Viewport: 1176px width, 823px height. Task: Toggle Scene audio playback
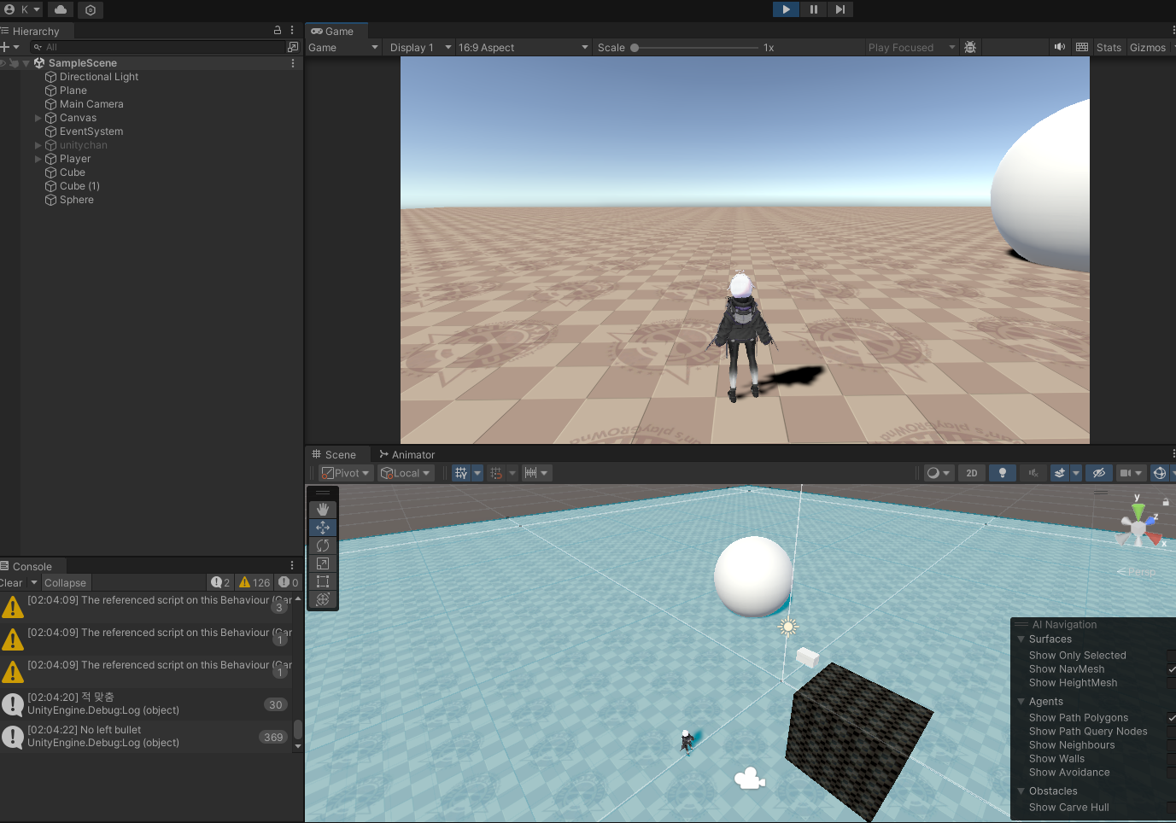tap(1033, 473)
